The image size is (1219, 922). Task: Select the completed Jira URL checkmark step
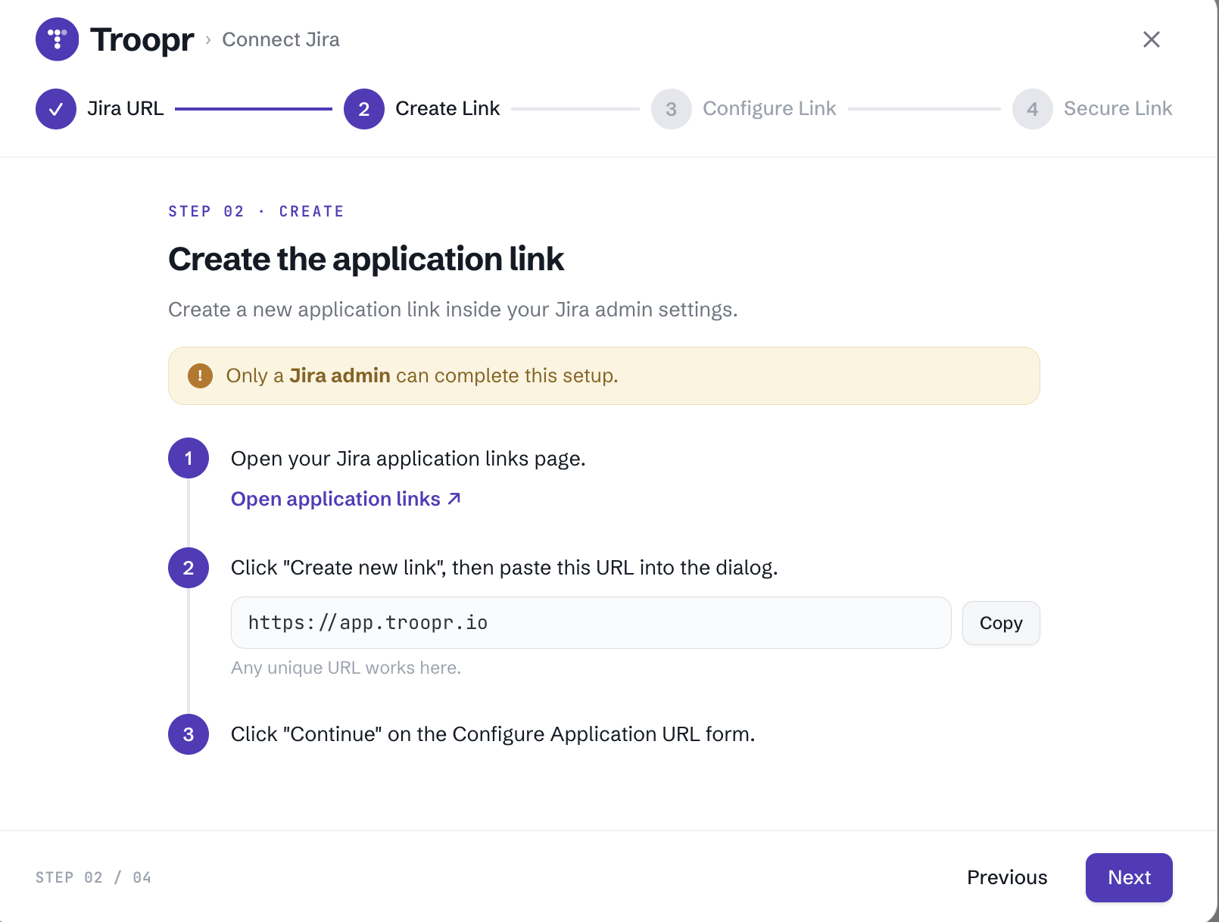tap(56, 109)
